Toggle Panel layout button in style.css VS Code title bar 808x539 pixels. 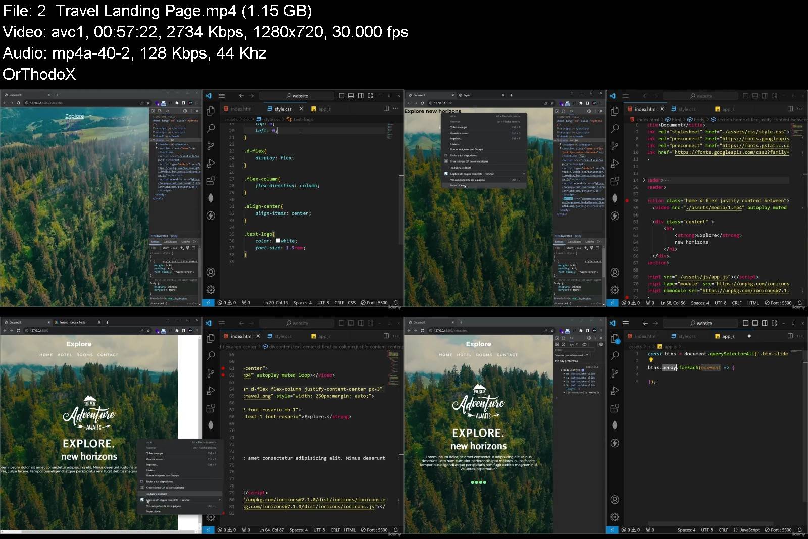click(351, 96)
